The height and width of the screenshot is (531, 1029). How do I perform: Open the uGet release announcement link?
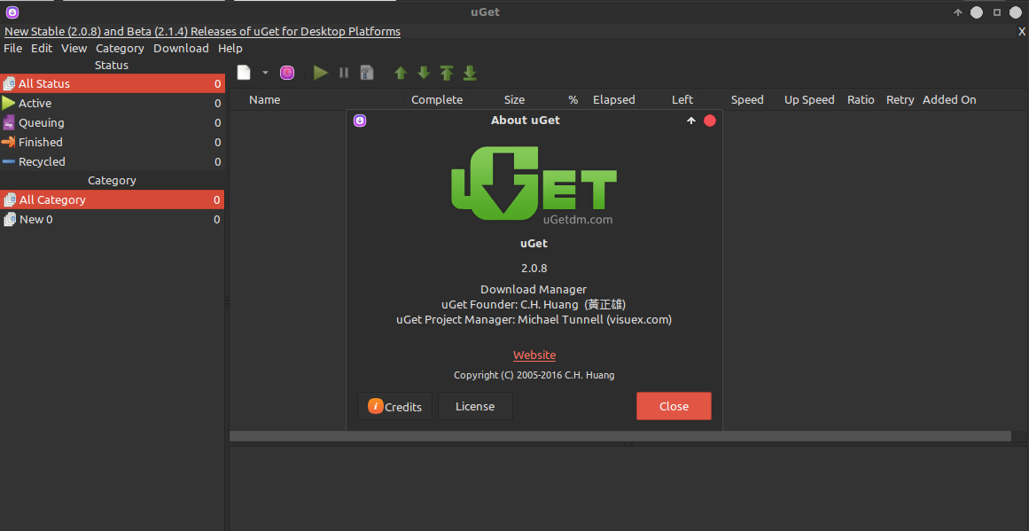tap(203, 31)
